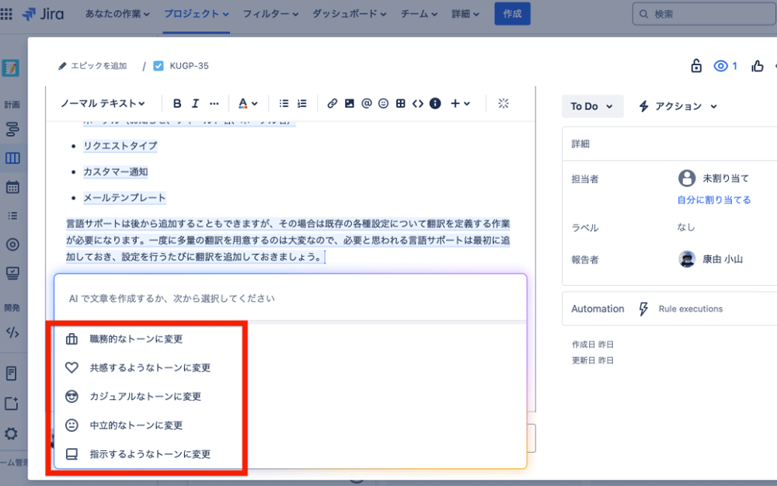Expand the insert plus menu
The image size is (777, 486).
click(460, 103)
